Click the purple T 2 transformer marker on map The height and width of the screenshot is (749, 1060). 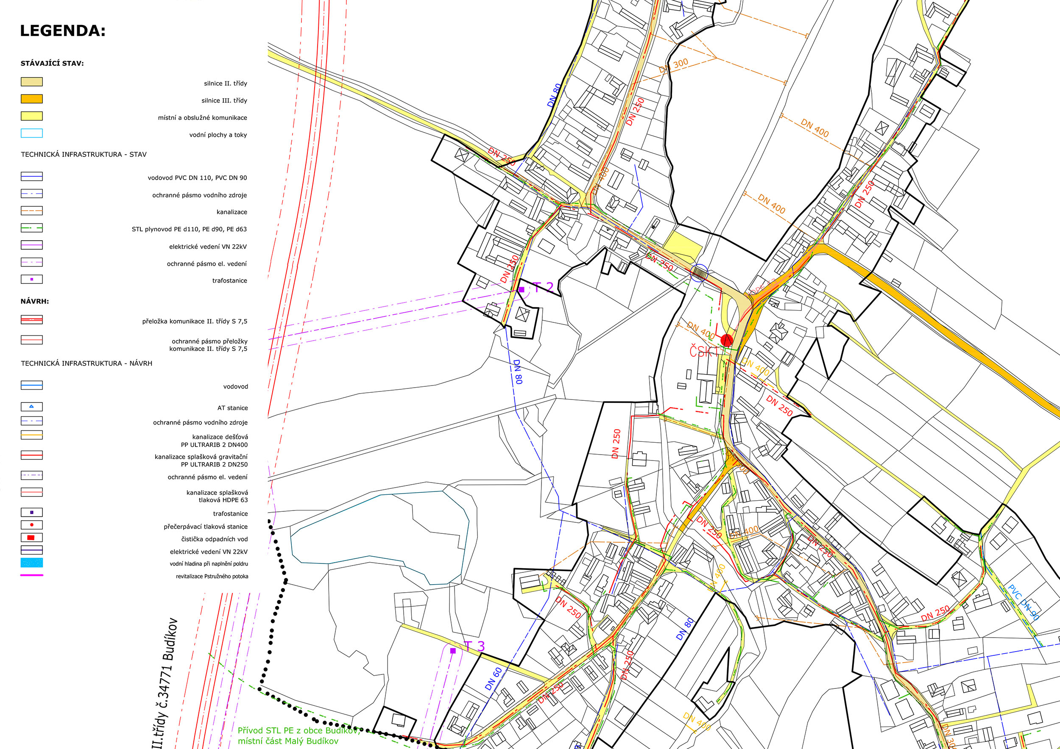522,290
